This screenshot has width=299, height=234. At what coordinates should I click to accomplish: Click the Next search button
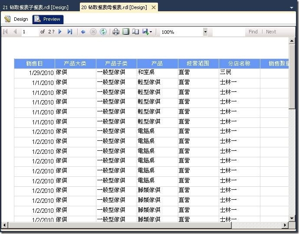tap(271, 32)
